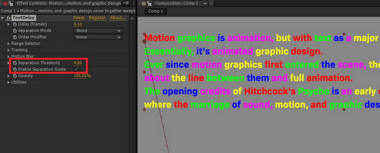The image size is (380, 153).
Task: Click the stopwatch beside Enable Separation Guide
Action: click(x=15, y=69)
